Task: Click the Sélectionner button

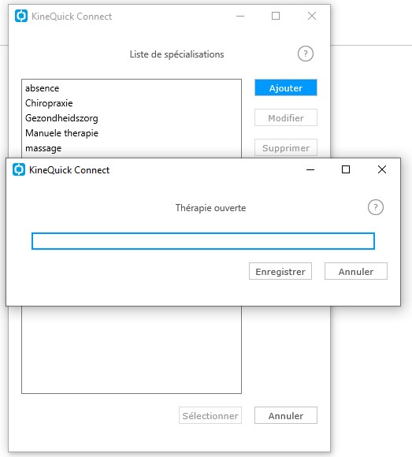Action: (x=210, y=415)
